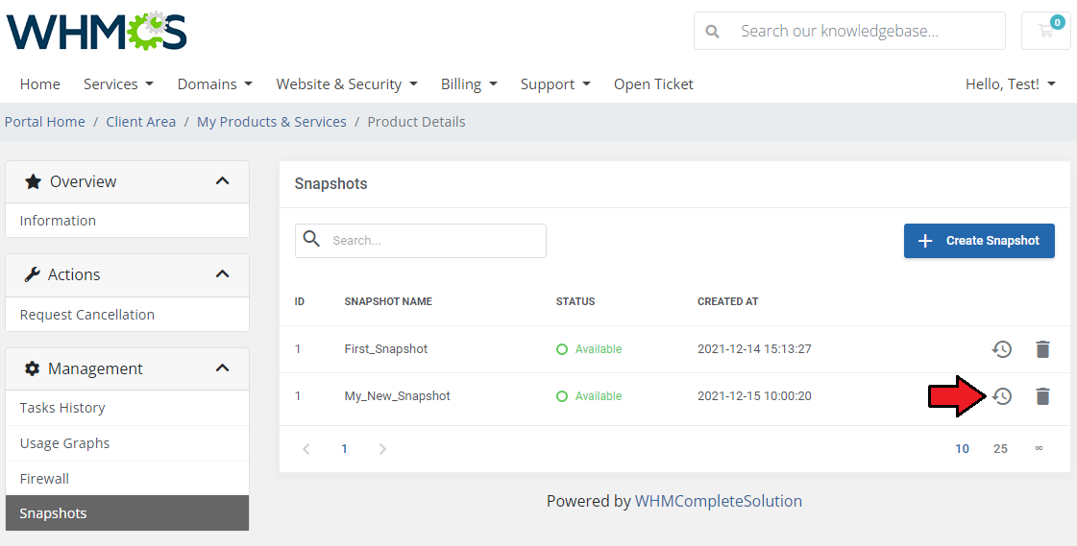Open Website & Security dropdown
This screenshot has height=546, width=1077.
point(347,83)
